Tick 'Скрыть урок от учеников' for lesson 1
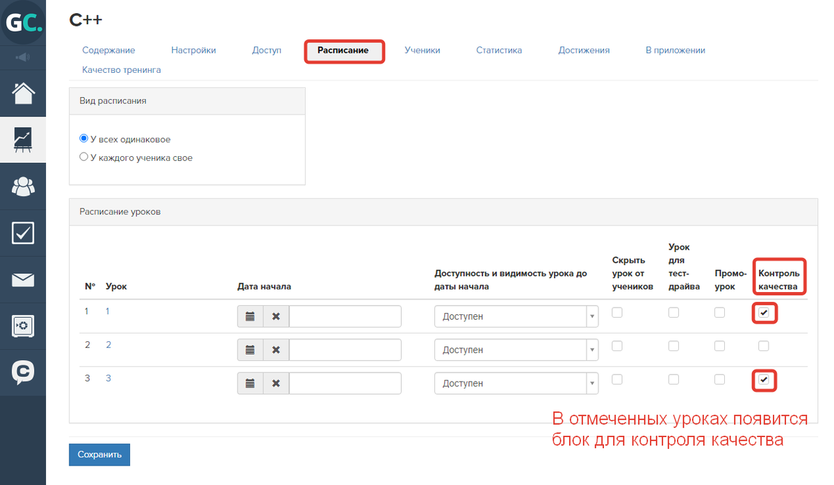834x485 pixels. 617,312
